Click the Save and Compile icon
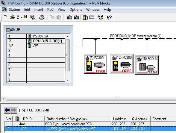The width and height of the screenshot is (176, 133). (33, 17)
